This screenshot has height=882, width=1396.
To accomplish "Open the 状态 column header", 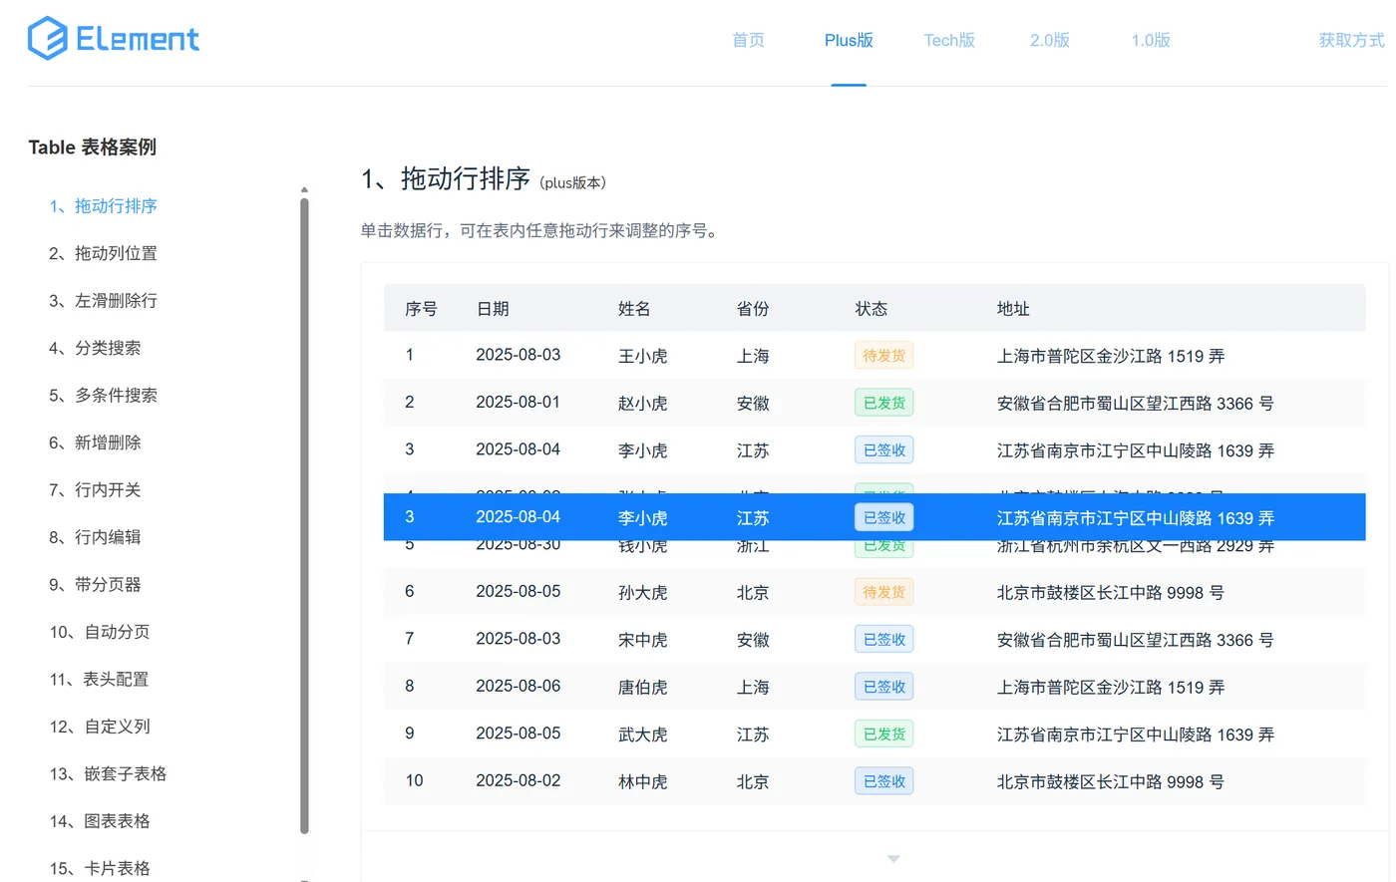I will coord(871,309).
